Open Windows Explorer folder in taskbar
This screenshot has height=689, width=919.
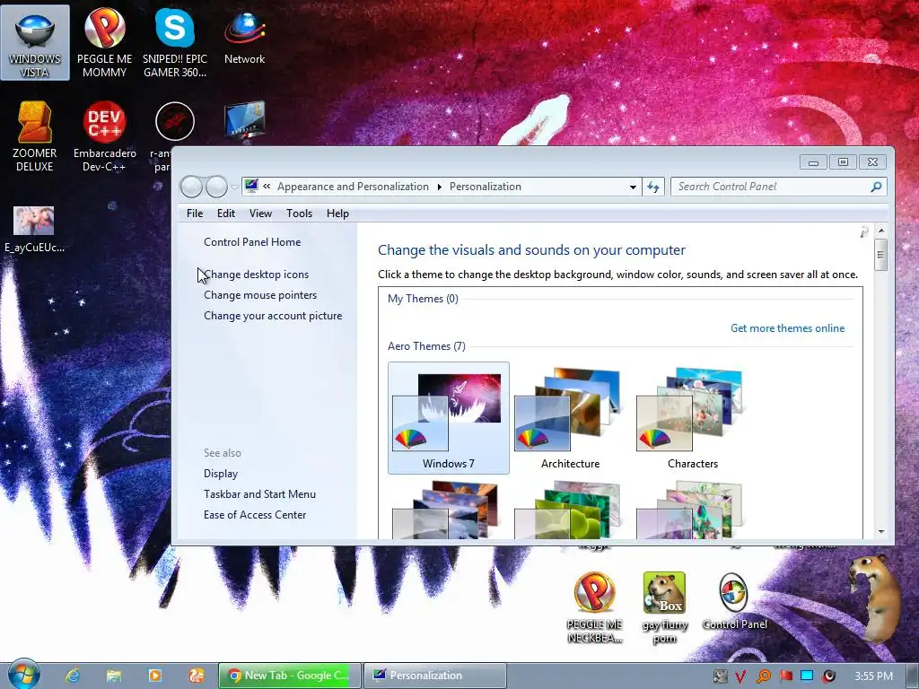pos(114,676)
